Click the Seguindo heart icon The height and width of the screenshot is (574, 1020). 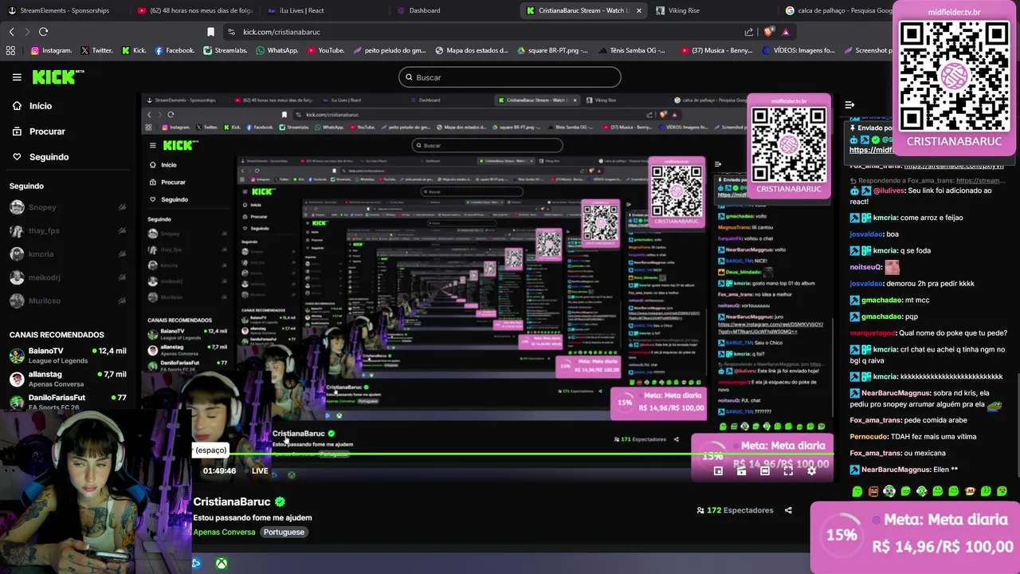click(17, 157)
